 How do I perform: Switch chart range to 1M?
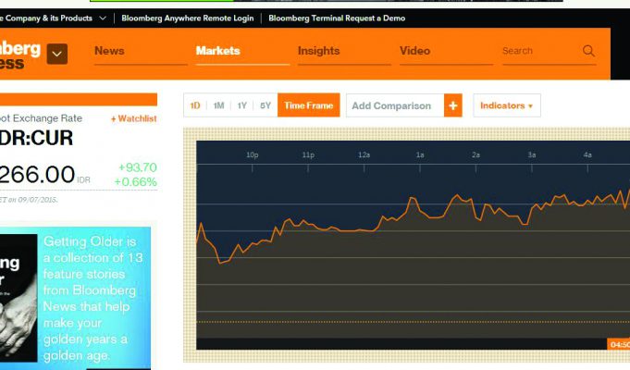click(218, 105)
